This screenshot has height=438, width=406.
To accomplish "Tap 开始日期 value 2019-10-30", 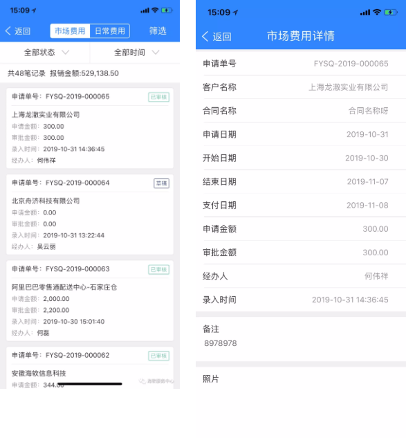I will [367, 158].
